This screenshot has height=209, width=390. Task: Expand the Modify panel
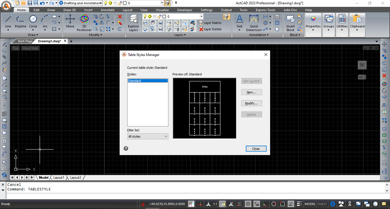(x=95, y=35)
